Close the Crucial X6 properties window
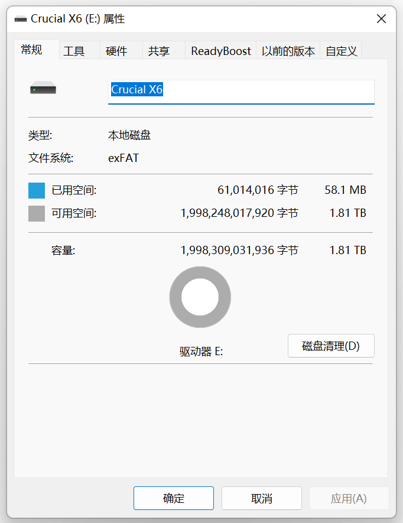The image size is (403, 523). [381, 18]
